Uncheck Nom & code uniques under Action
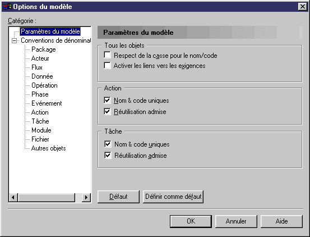Viewport: 310px width, 237px height. [x=108, y=100]
